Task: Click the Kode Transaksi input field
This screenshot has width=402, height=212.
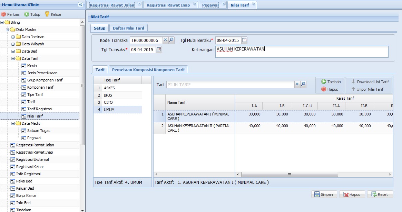Action: pos(146,40)
